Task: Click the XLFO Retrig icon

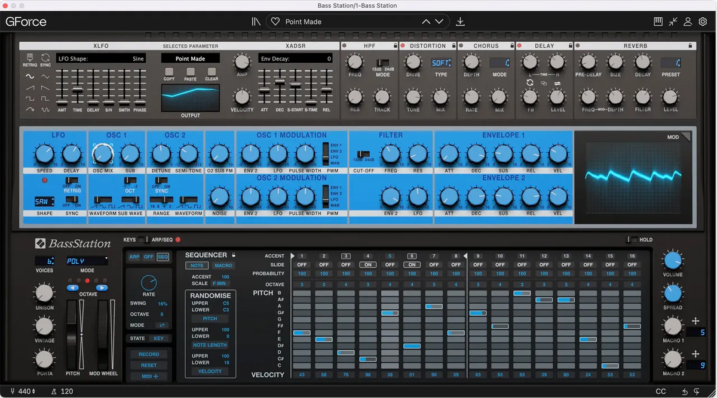Action: (30, 58)
